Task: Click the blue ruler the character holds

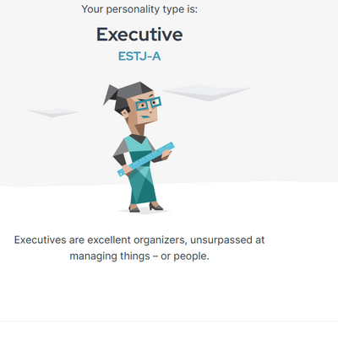Action: [145, 159]
